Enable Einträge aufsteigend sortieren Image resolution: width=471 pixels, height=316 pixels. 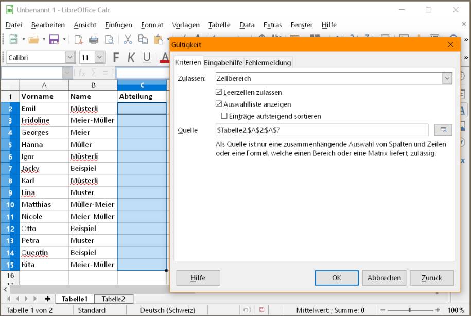pyautogui.click(x=224, y=115)
